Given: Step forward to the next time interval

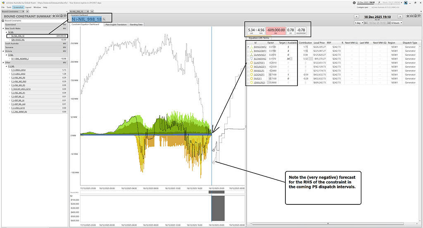Looking at the screenshot, I should pos(401,16).
